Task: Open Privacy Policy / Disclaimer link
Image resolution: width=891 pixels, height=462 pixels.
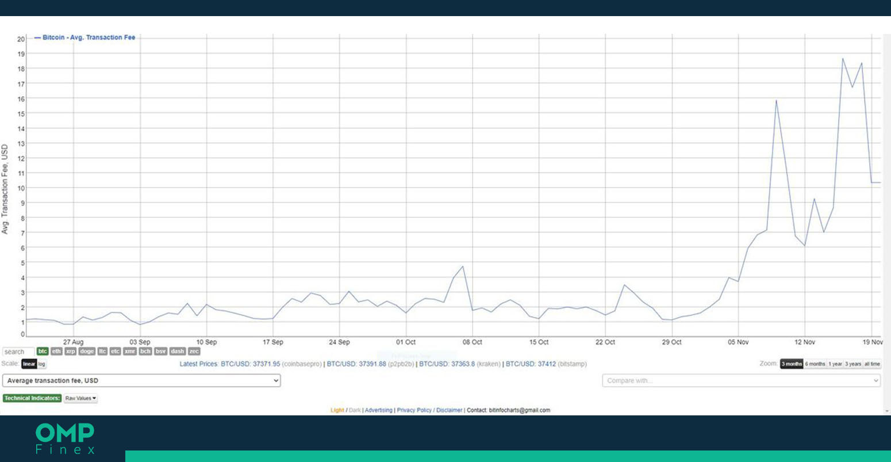Action: (x=429, y=410)
